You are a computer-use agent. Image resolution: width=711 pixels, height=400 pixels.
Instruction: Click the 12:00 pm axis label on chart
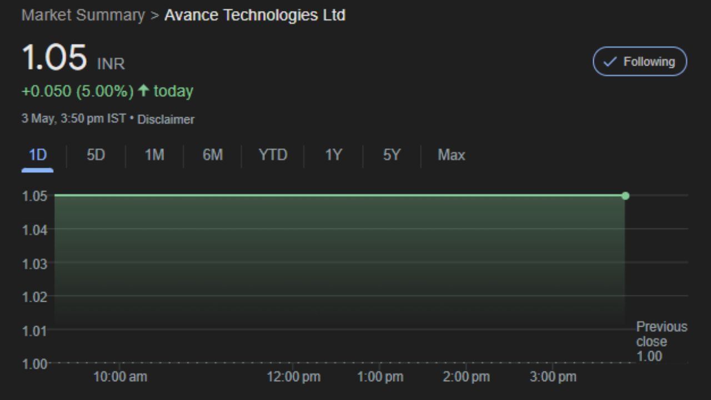tap(295, 377)
